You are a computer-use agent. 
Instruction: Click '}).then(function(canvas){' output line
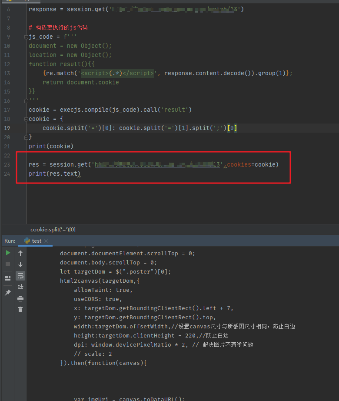(103, 363)
